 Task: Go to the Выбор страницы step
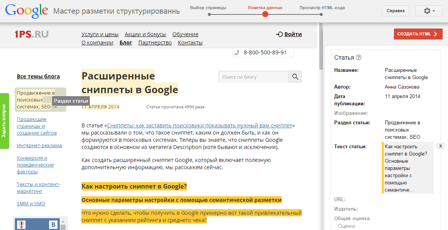pyautogui.click(x=208, y=8)
